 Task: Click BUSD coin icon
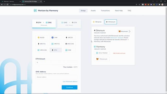[x=39, y=38]
